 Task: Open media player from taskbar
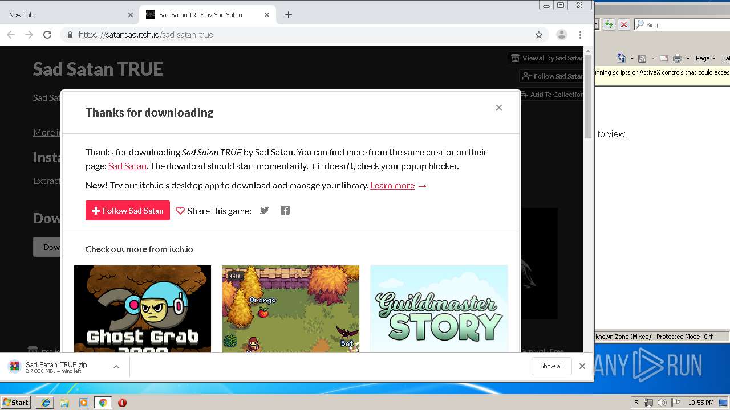click(x=84, y=403)
